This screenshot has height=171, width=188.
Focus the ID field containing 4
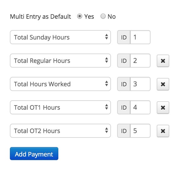tap(140, 107)
